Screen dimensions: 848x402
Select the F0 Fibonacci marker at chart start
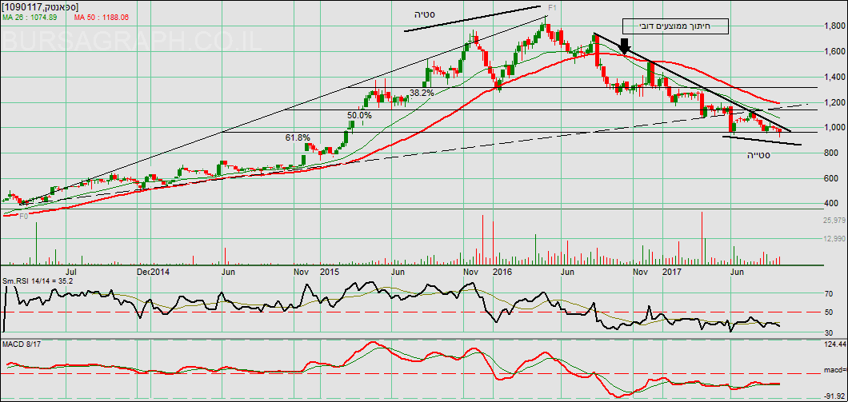23,216
